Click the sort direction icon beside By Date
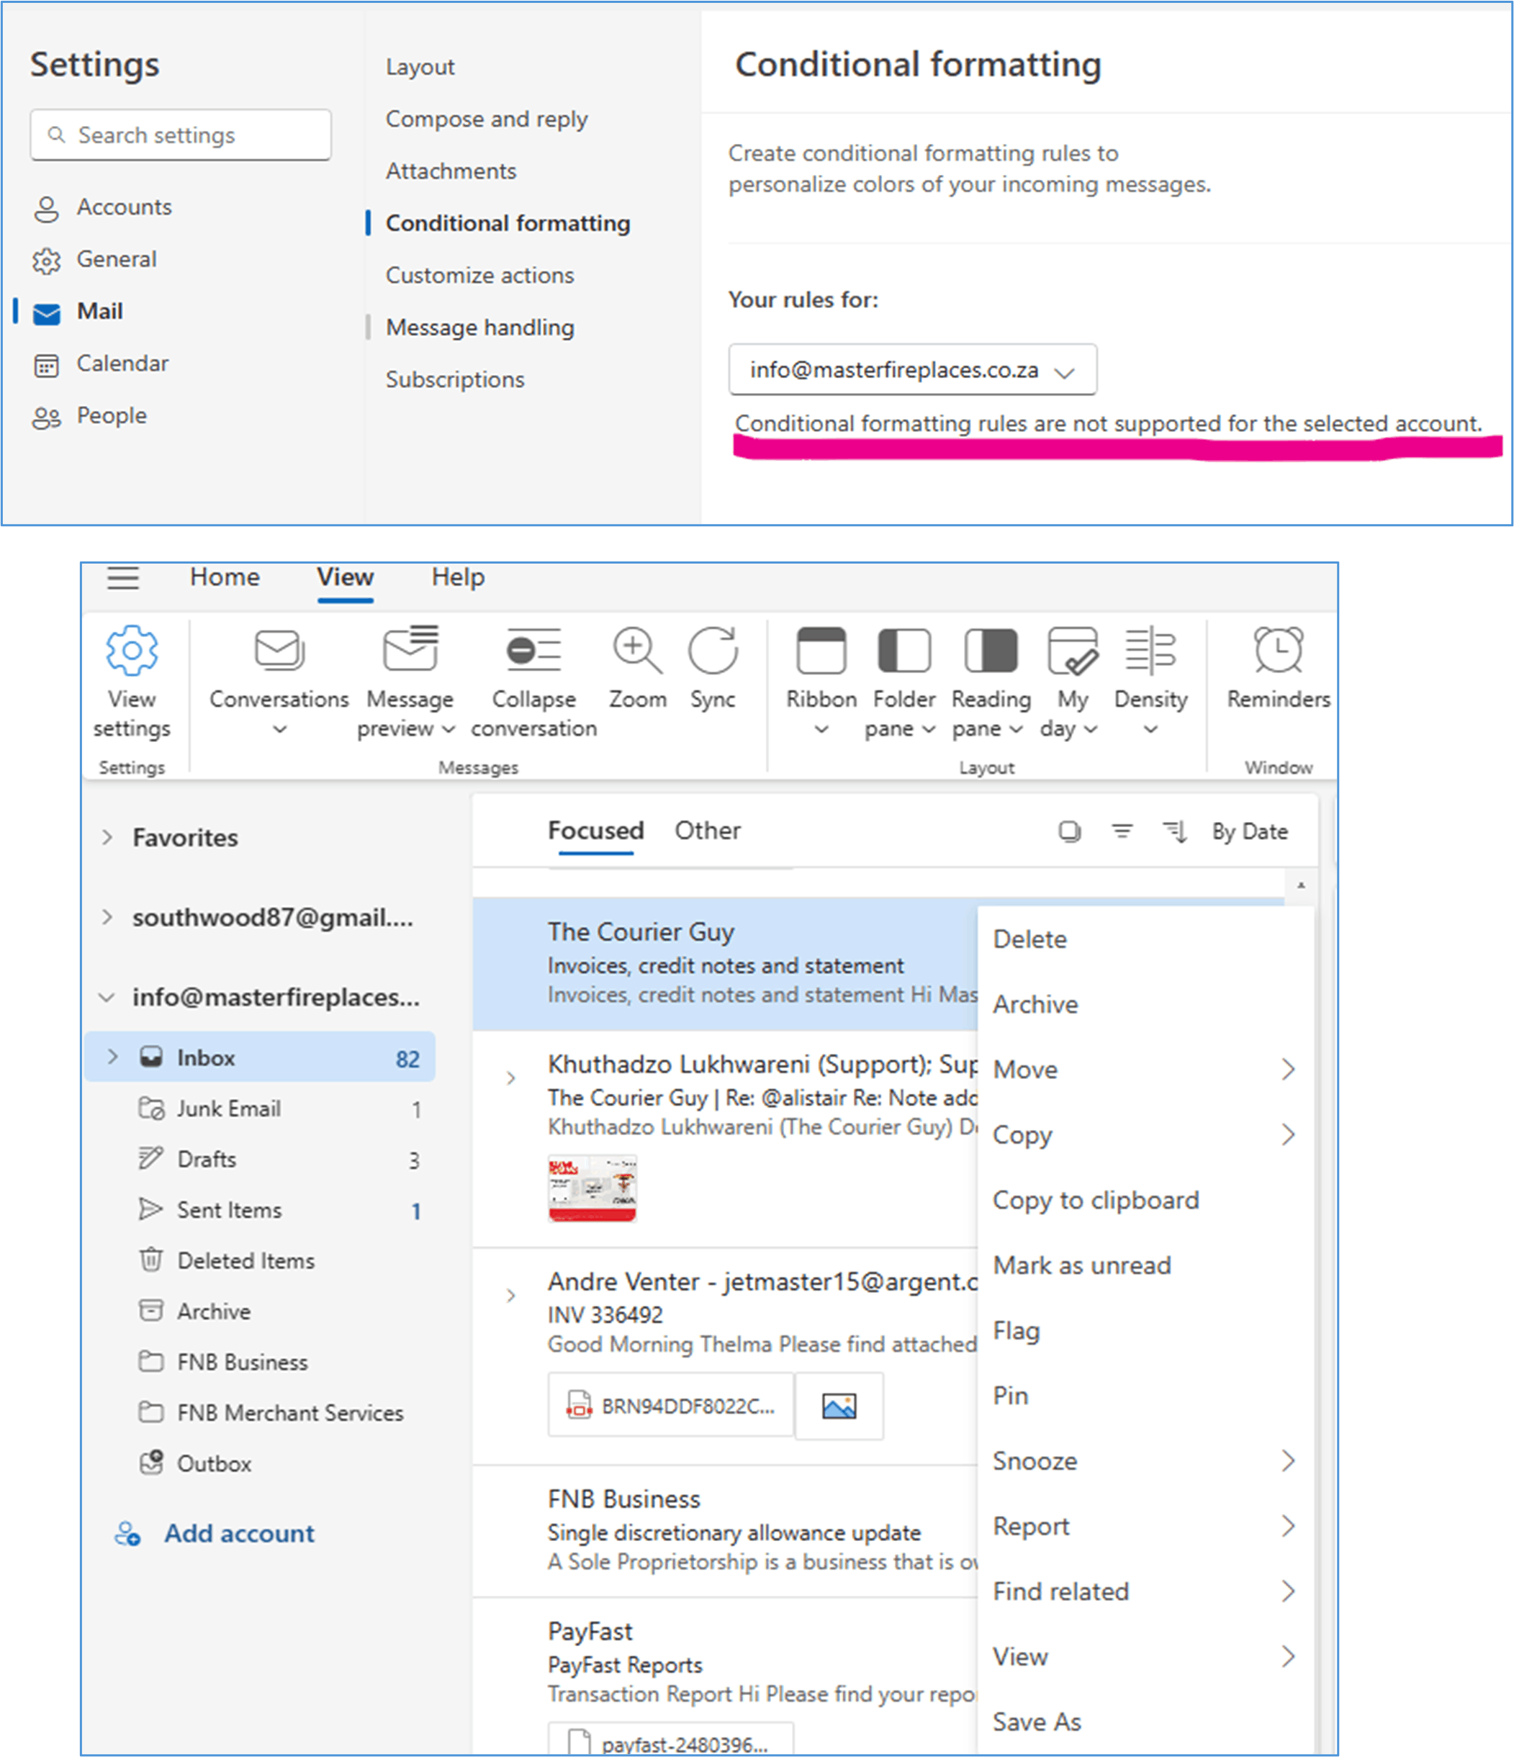This screenshot has height=1757, width=1514. [1175, 832]
